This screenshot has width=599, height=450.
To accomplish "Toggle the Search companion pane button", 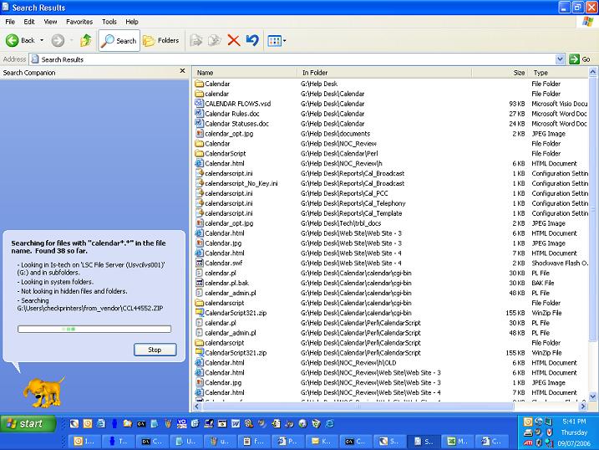I will pos(119,40).
